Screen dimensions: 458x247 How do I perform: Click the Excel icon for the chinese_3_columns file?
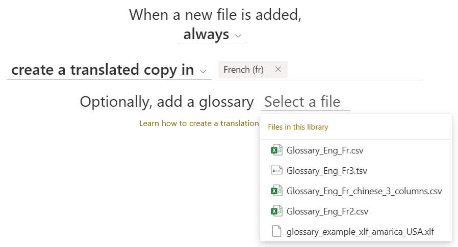click(x=276, y=191)
